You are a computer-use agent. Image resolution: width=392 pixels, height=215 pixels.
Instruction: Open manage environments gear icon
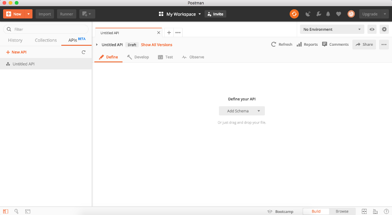(384, 29)
